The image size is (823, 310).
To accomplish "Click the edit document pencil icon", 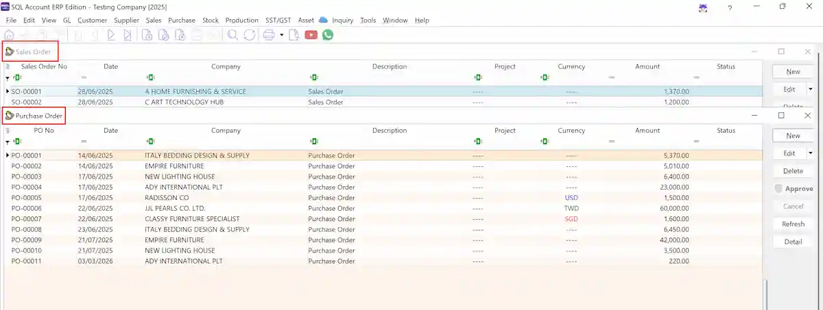I will [x=164, y=35].
